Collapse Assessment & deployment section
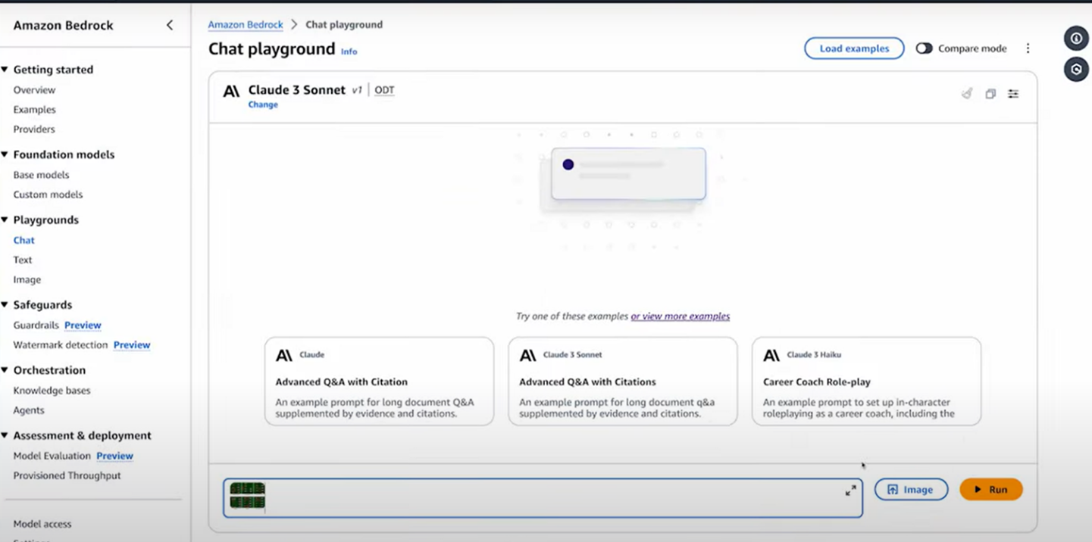This screenshot has height=542, width=1092. coord(5,436)
